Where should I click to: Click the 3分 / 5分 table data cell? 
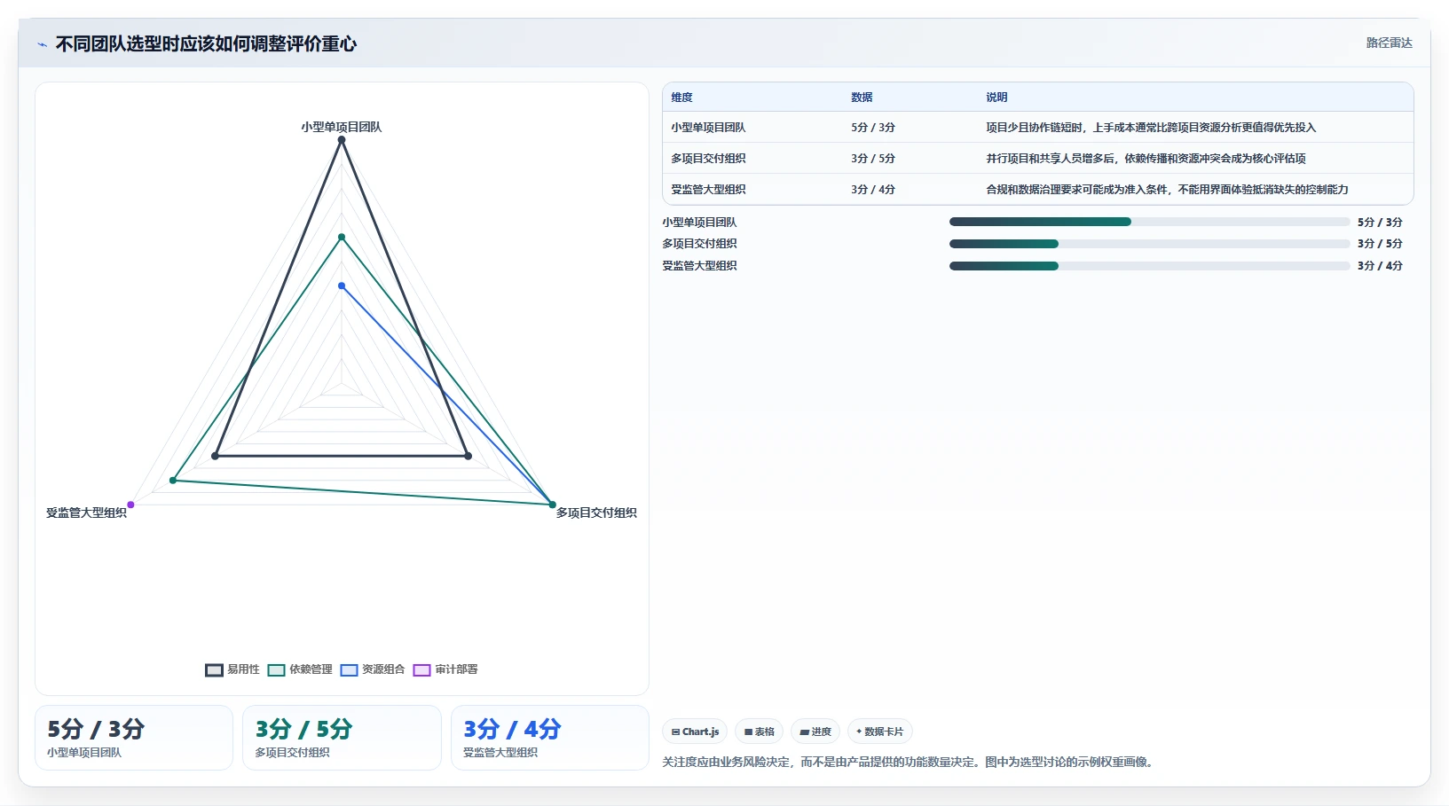(873, 159)
